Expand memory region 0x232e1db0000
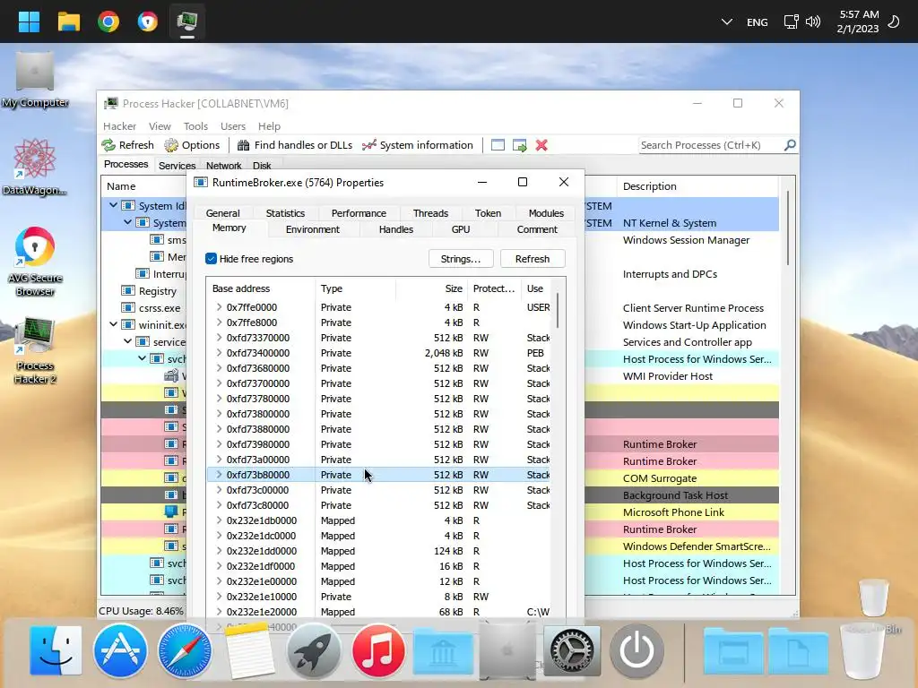This screenshot has height=688, width=918. tap(219, 520)
